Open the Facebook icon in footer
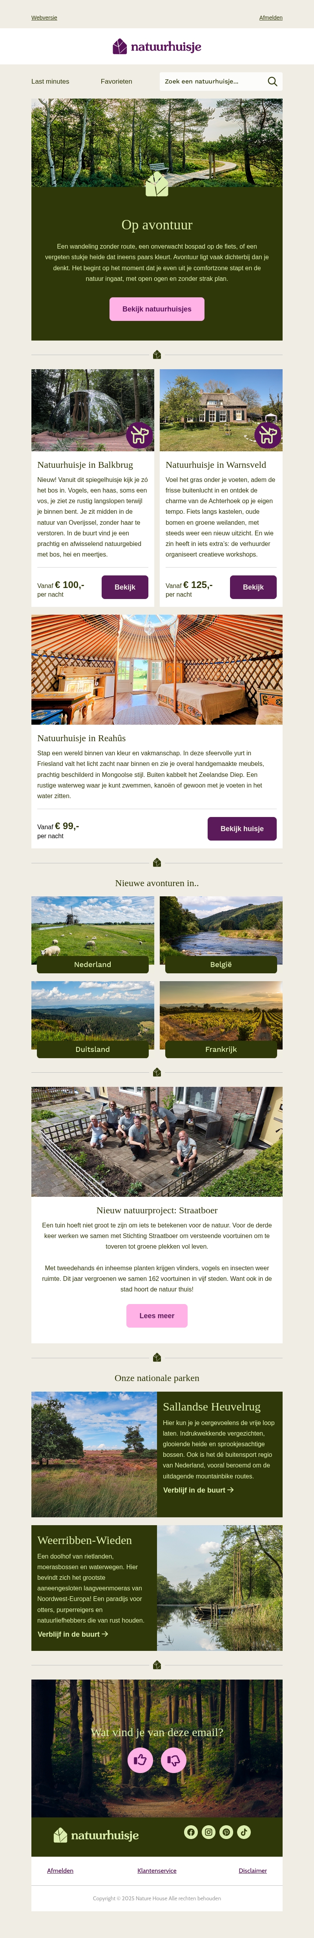Screen dimensions: 314x1938 click(x=191, y=1832)
